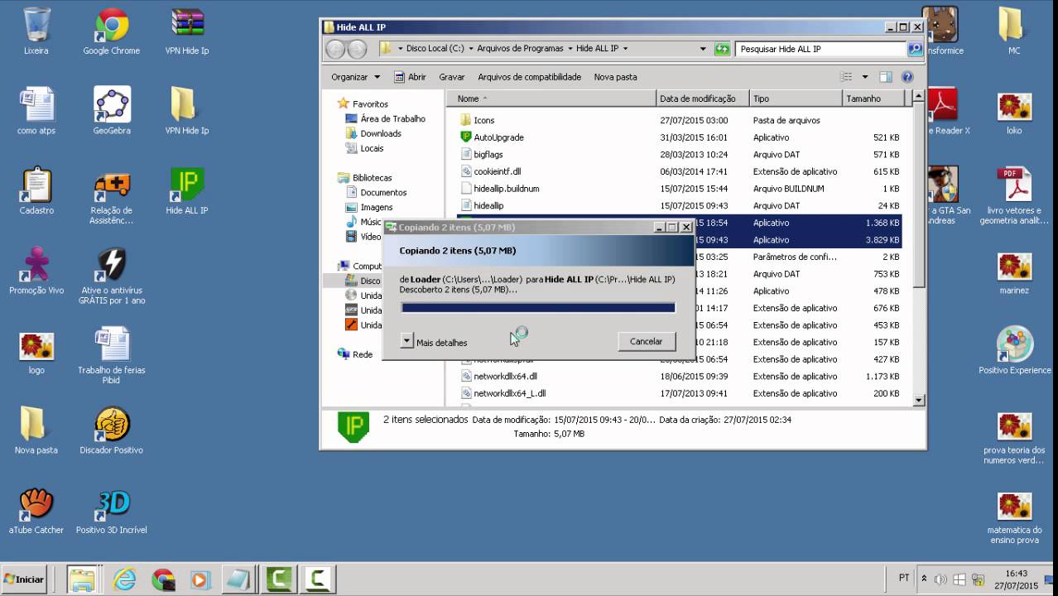Open Trabalho de ferias Pibid document
1058x596 pixels.
click(112, 356)
